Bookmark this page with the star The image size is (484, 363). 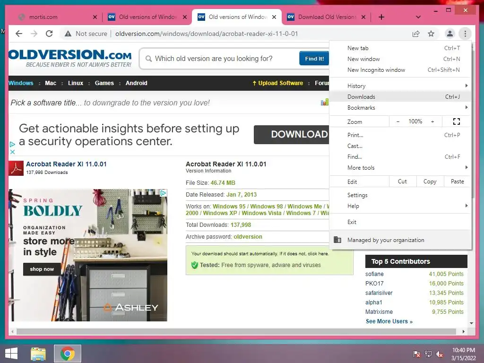[x=431, y=34]
